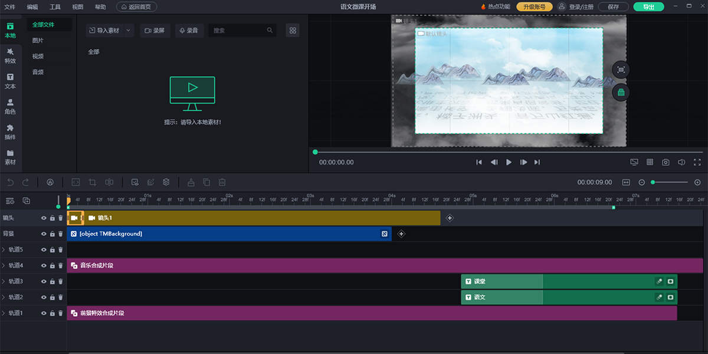Add a new camera after 镜头1
This screenshot has height=354, width=708.
[450, 218]
